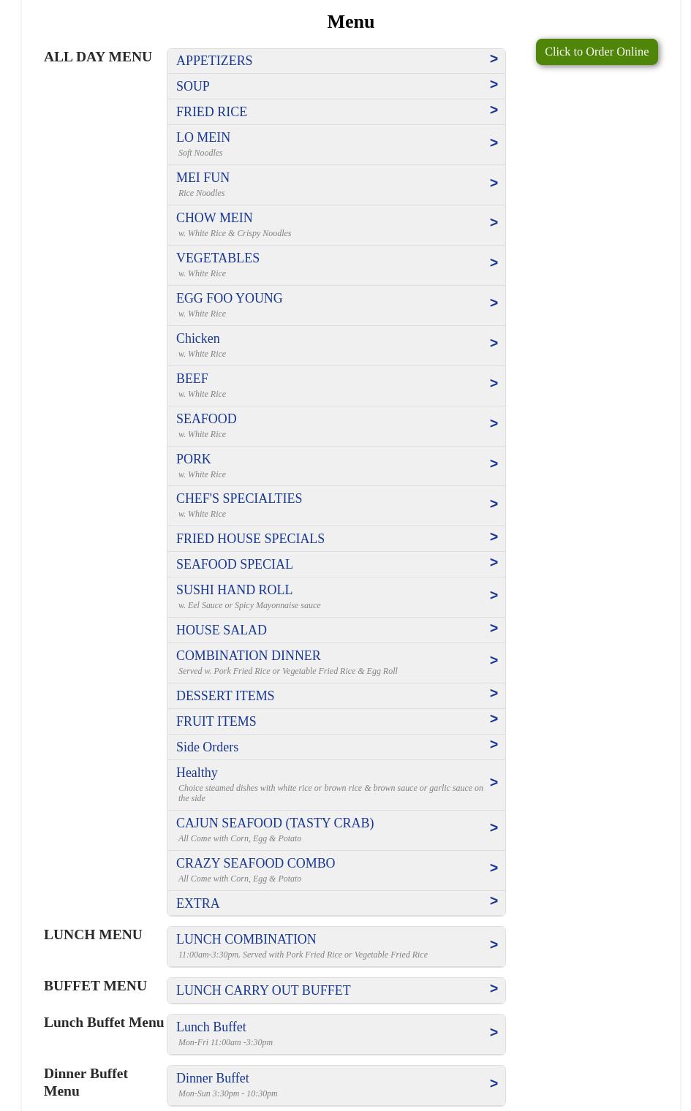The image size is (691, 1111).
Task: Click the Click to Order Online button
Action: tap(596, 52)
